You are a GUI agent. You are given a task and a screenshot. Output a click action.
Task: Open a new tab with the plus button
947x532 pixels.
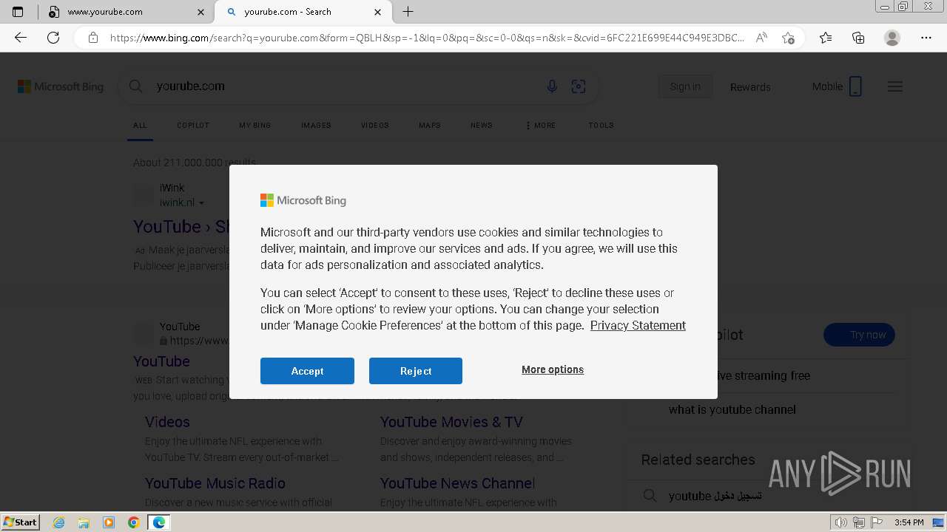pyautogui.click(x=408, y=12)
